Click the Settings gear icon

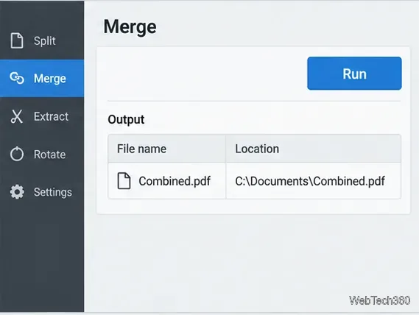pyautogui.click(x=17, y=192)
